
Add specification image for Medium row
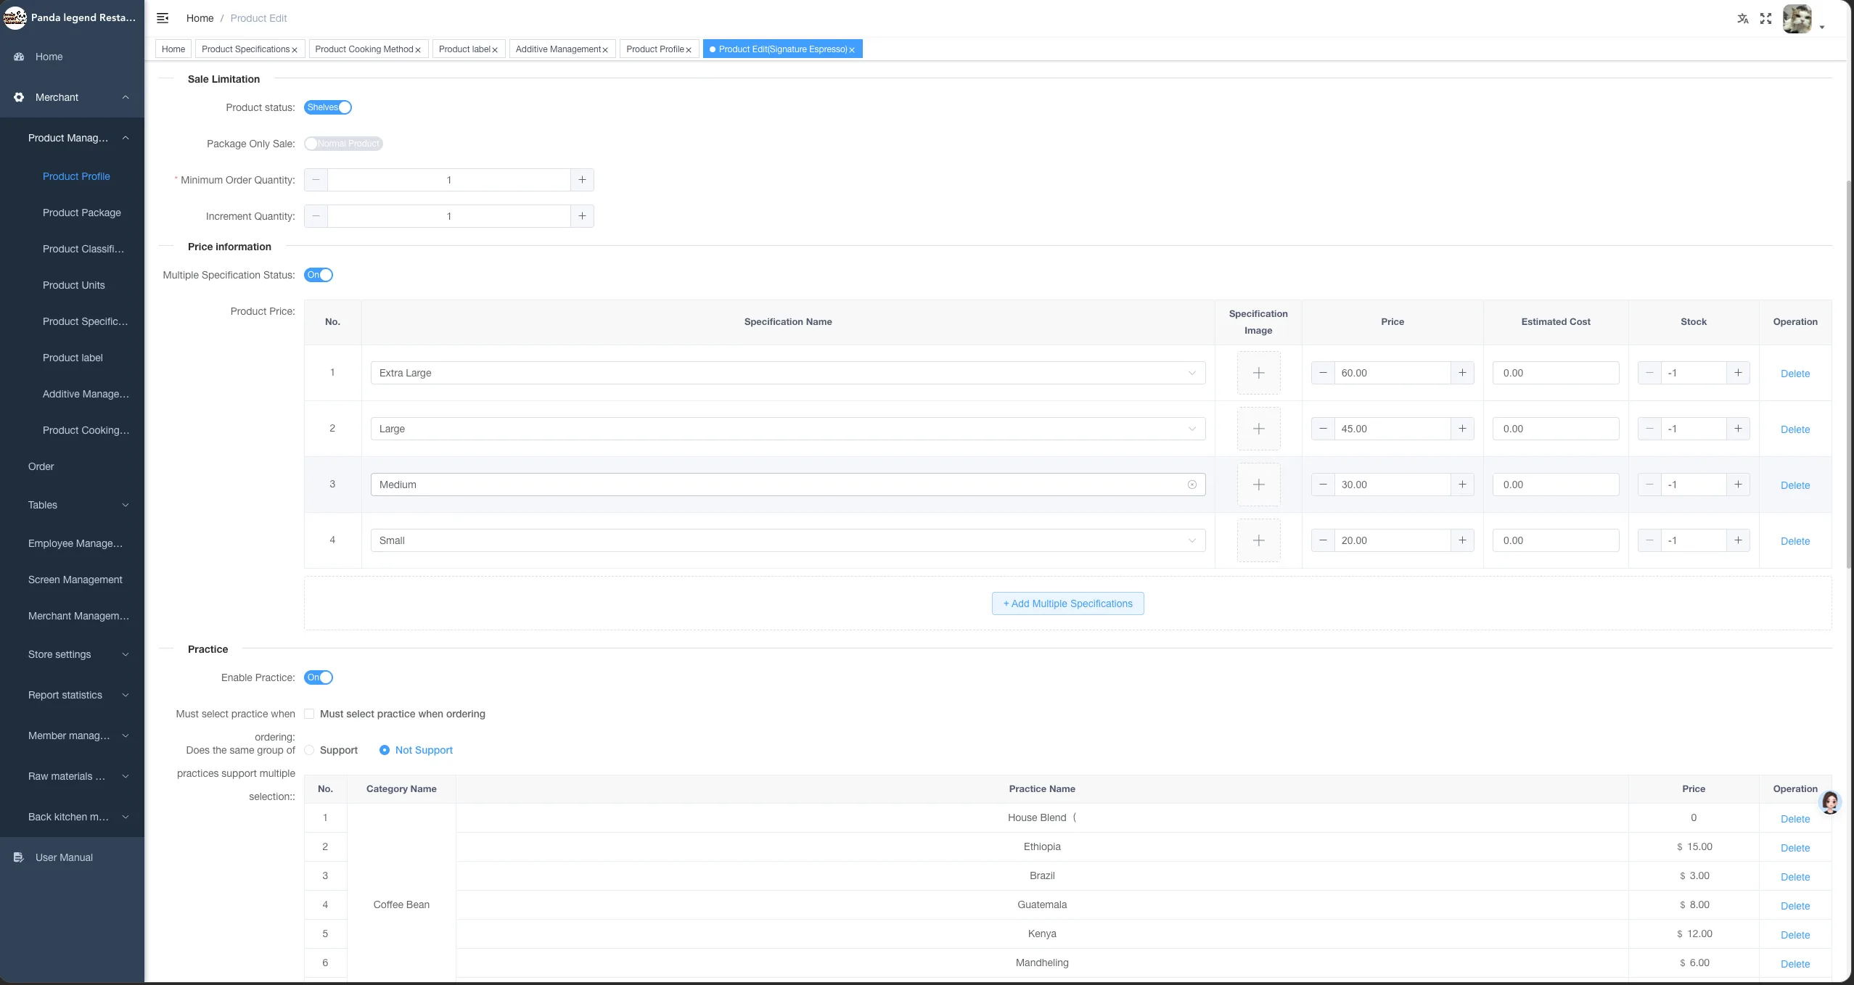pos(1258,485)
